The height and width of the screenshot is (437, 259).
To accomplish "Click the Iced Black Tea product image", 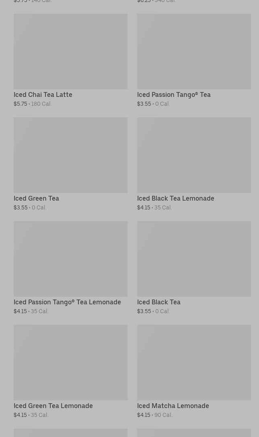I will (194, 259).
